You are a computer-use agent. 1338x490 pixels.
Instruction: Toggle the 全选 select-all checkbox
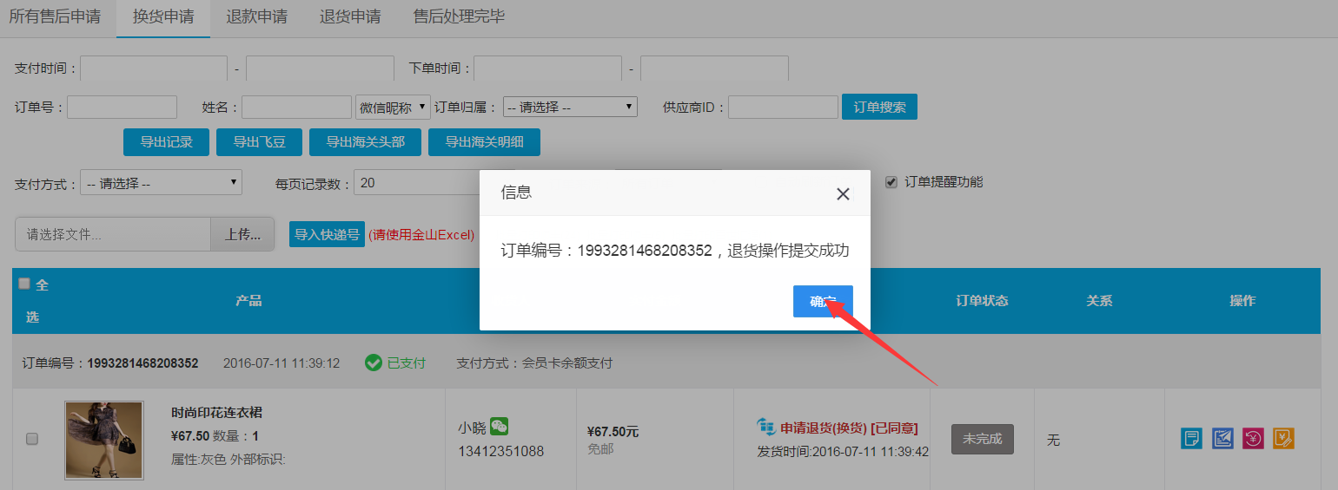coord(24,284)
